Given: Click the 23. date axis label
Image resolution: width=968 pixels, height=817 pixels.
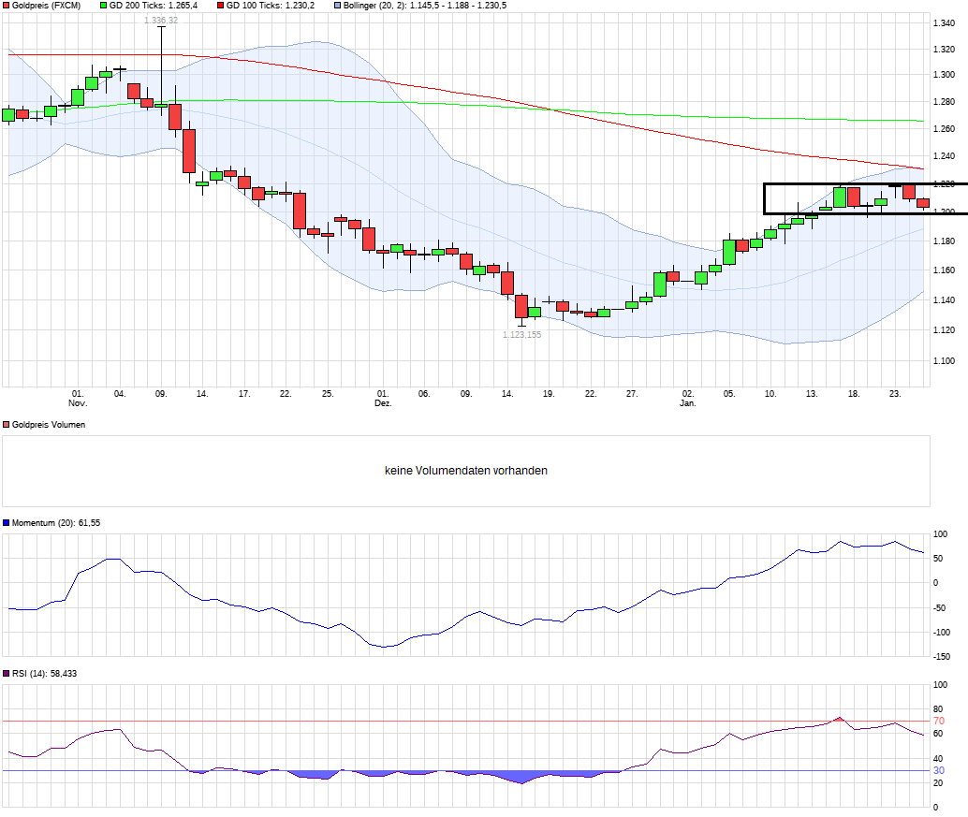Looking at the screenshot, I should tap(895, 394).
